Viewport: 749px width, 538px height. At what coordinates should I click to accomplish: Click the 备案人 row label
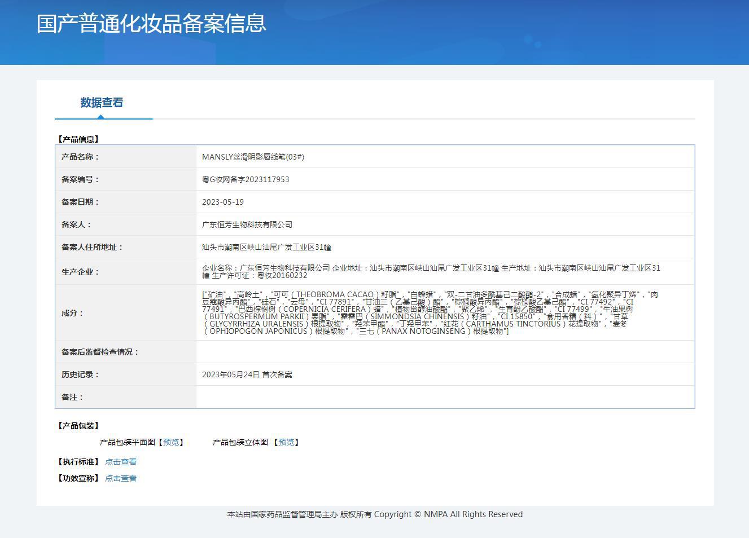click(x=76, y=224)
